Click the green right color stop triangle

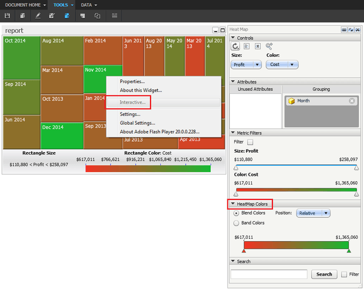click(349, 251)
